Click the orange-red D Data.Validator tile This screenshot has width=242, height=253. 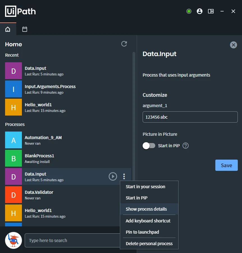click(x=13, y=195)
